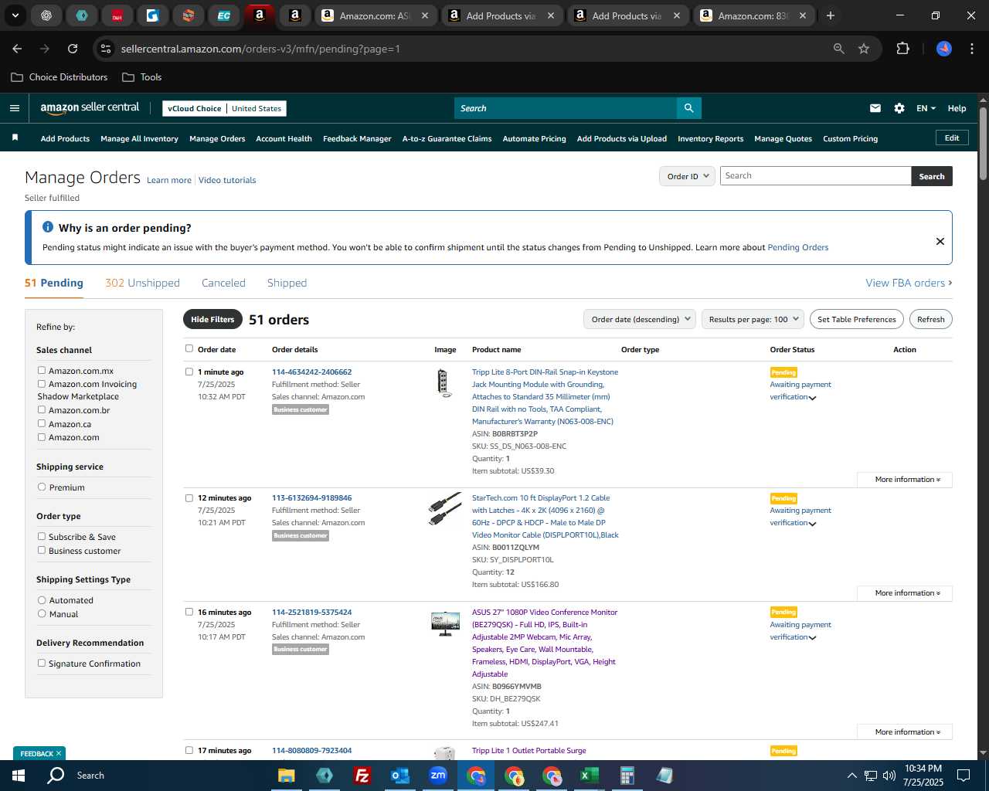Tick the Signature Confirmation checkbox
The height and width of the screenshot is (791, 989).
42,663
